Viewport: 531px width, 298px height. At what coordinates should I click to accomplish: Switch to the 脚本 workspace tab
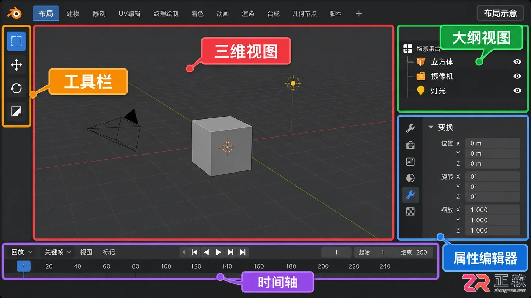[336, 14]
